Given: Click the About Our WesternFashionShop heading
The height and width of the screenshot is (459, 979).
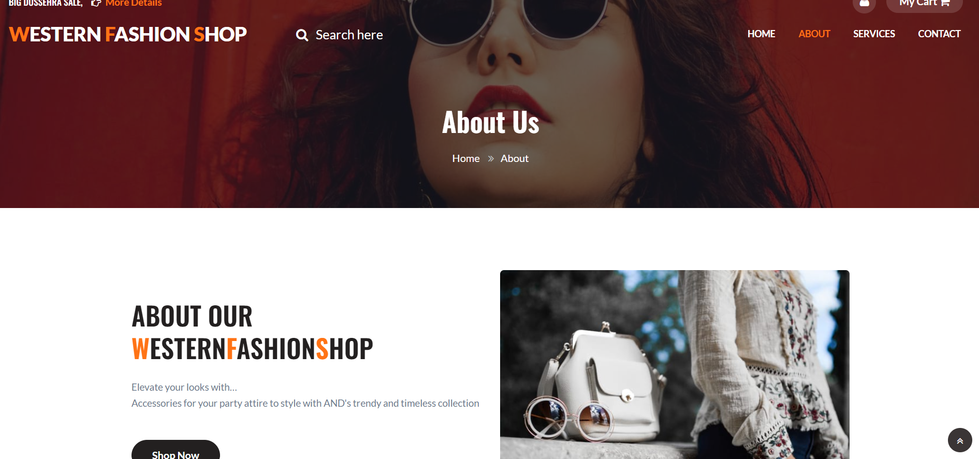Looking at the screenshot, I should (x=252, y=332).
